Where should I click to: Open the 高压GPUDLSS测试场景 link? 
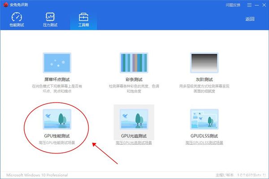pyautogui.click(x=204, y=143)
